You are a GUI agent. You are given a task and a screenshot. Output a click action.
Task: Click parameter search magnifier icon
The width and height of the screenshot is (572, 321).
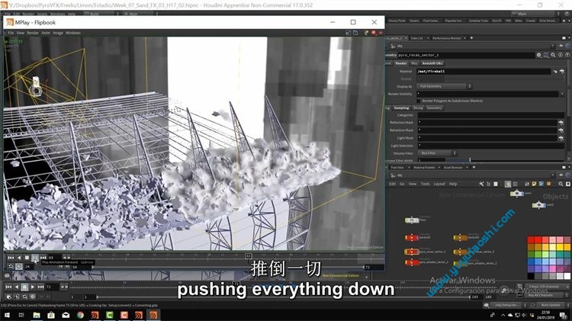pos(553,55)
